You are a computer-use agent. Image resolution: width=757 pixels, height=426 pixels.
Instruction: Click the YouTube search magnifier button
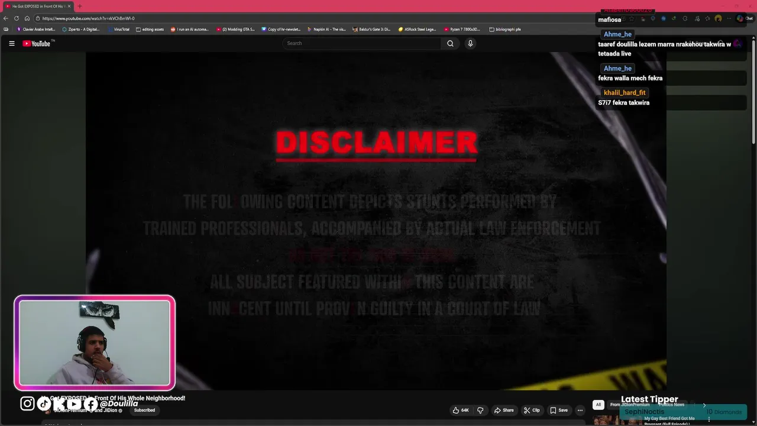click(450, 43)
